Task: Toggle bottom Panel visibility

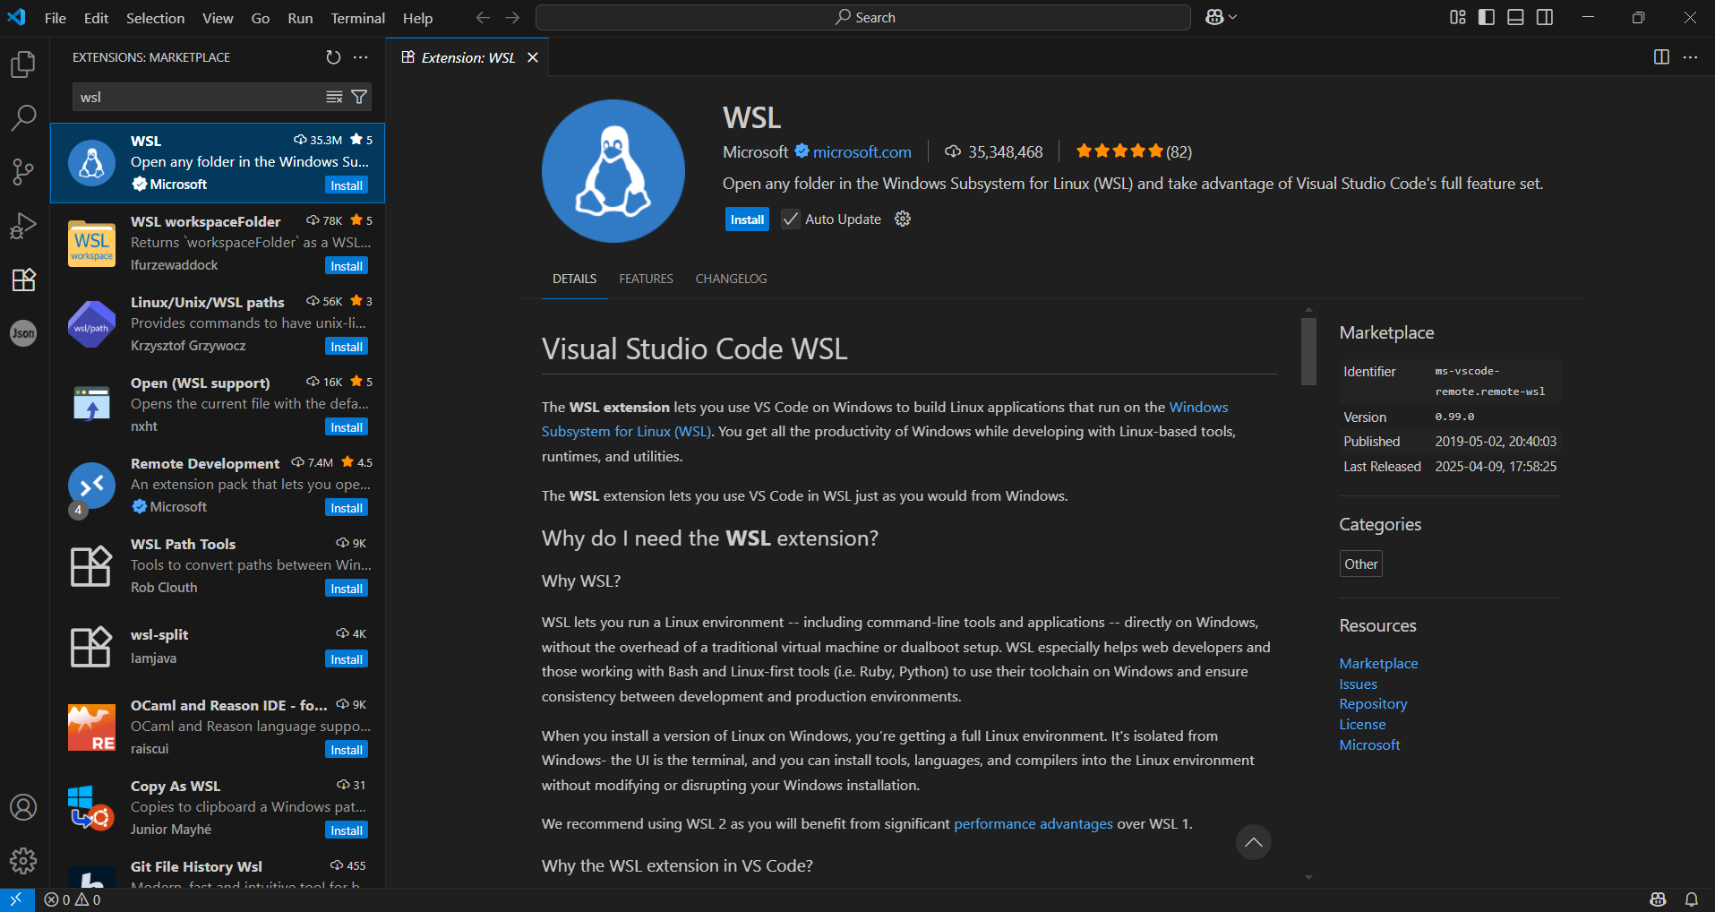Action: [1515, 17]
